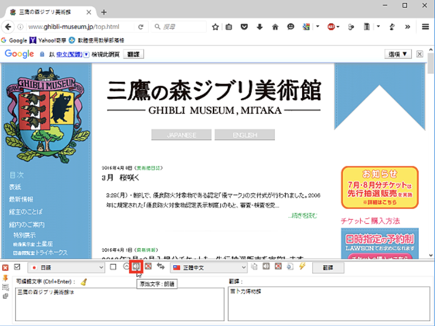Click the JAPANESE language button
This screenshot has height=326, width=435.
click(x=181, y=135)
